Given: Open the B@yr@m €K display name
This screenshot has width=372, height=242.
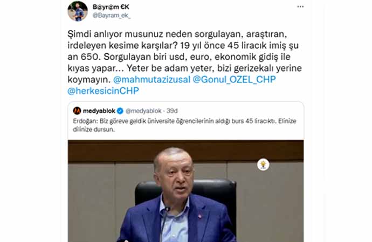Looking at the screenshot, I should (111, 7).
